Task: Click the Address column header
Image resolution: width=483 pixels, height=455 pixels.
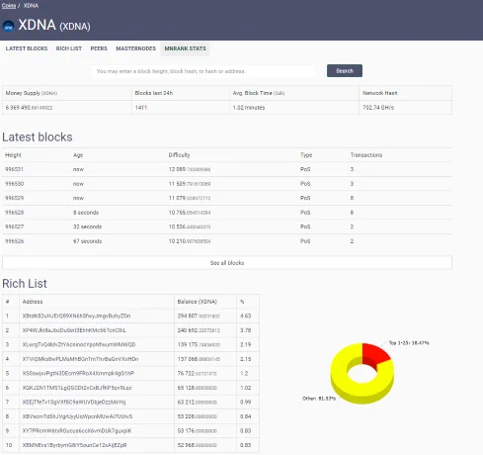Action: click(33, 302)
